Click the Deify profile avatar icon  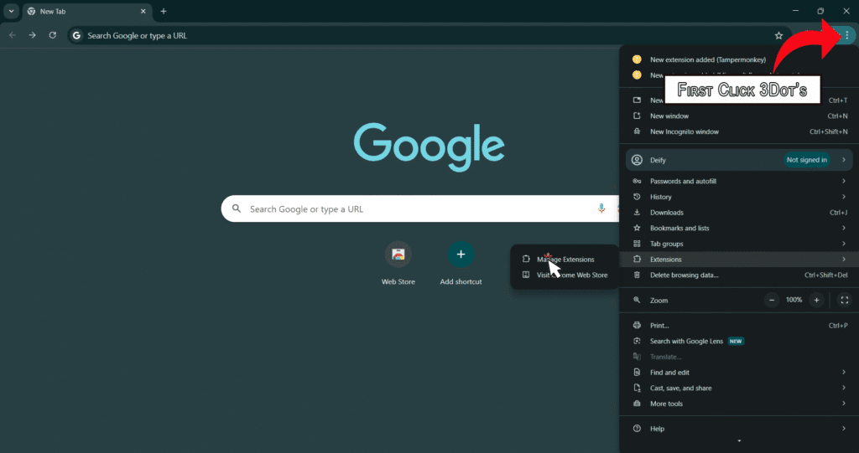[x=637, y=160]
